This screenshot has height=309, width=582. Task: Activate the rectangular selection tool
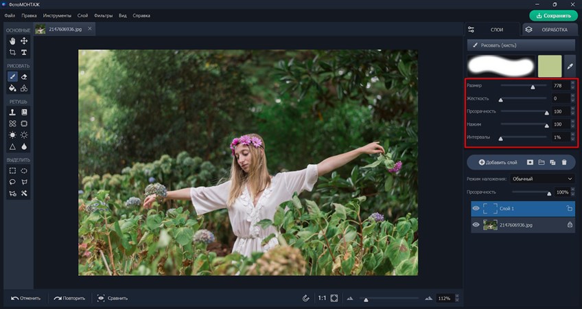click(x=12, y=170)
